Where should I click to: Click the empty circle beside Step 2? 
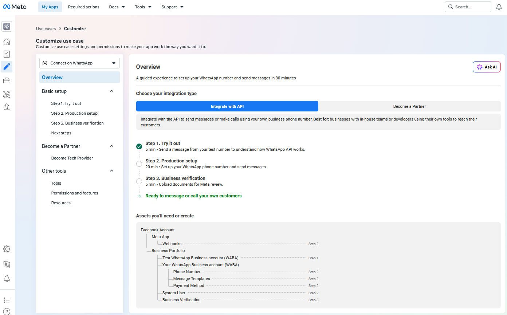139,164
